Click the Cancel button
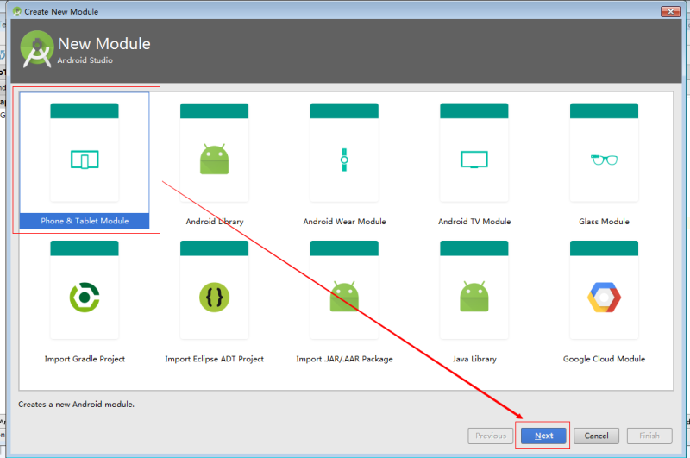Viewport: 690px width, 458px height. [x=596, y=436]
